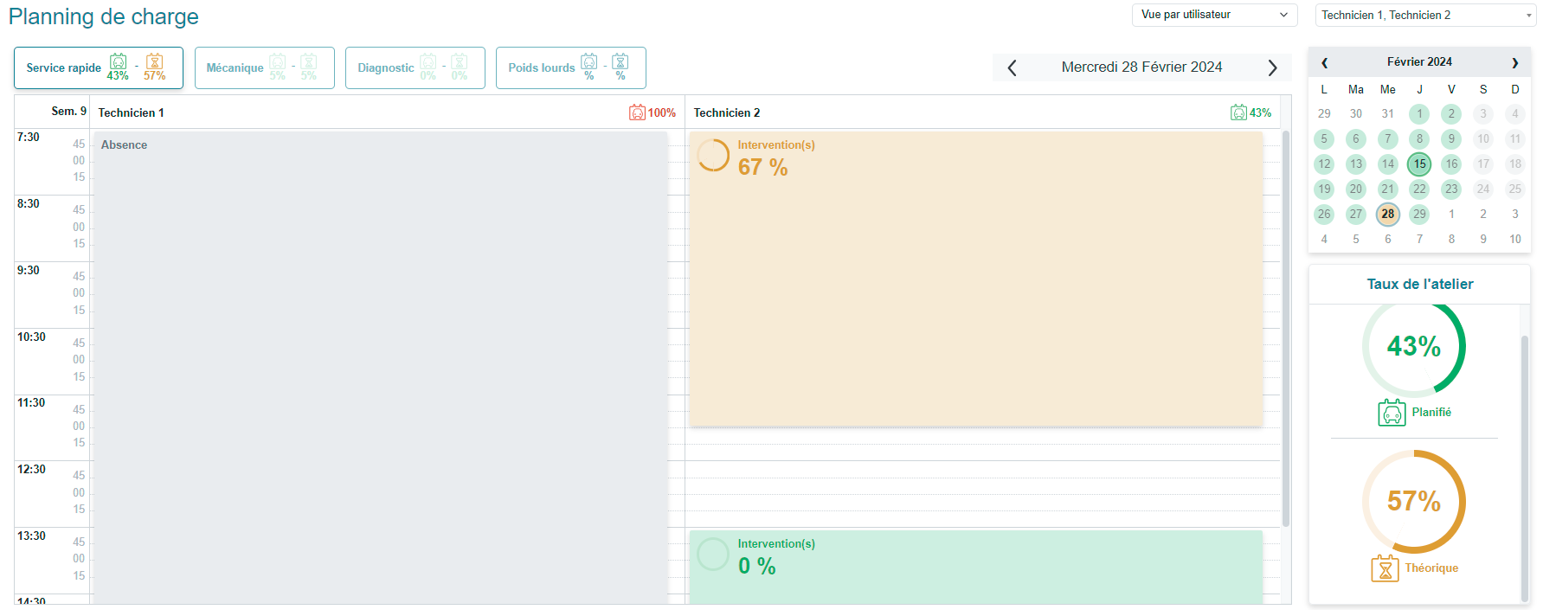Click the 13:30 time slot label
1543x616 pixels.
tap(31, 536)
